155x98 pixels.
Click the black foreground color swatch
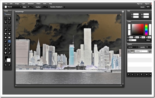[x=6, y=58]
